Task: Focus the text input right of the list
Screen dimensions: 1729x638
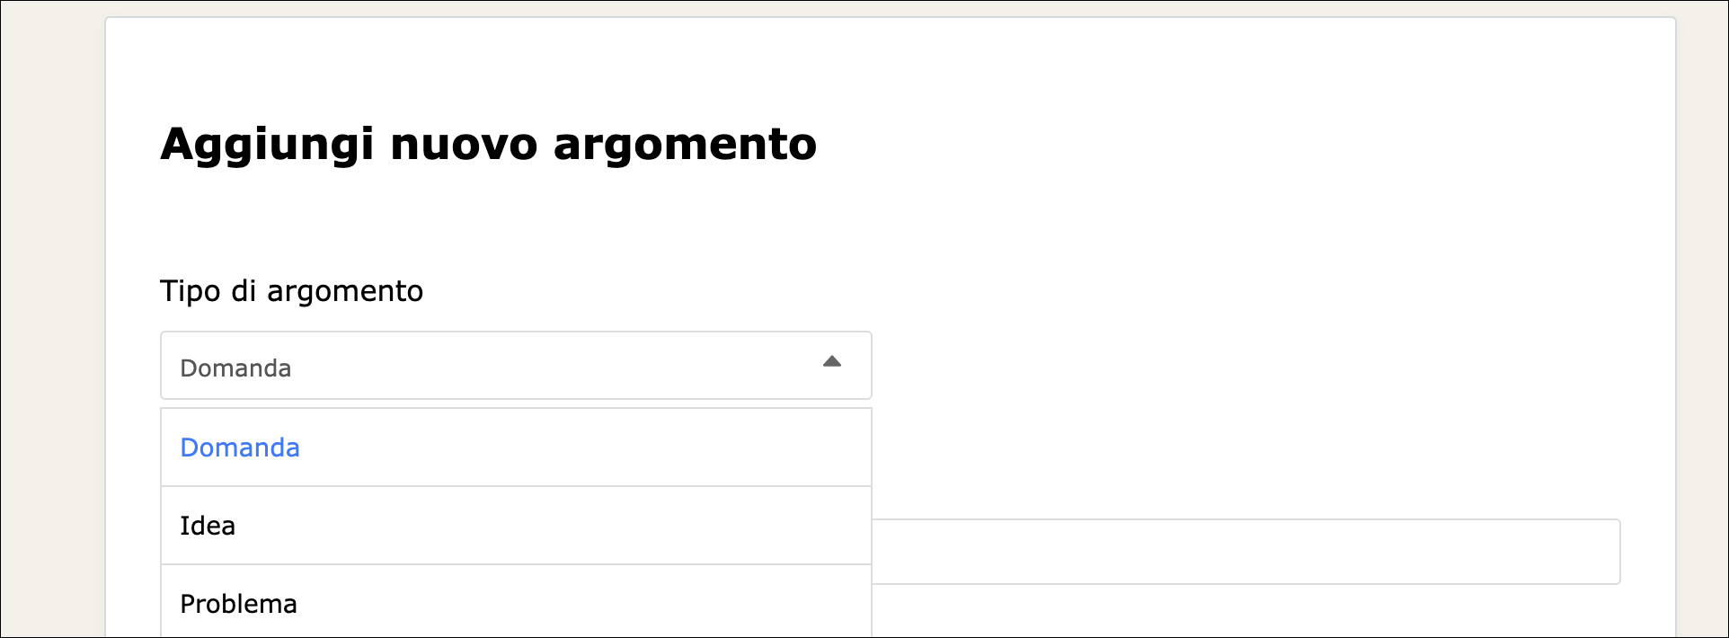Action: (1246, 552)
